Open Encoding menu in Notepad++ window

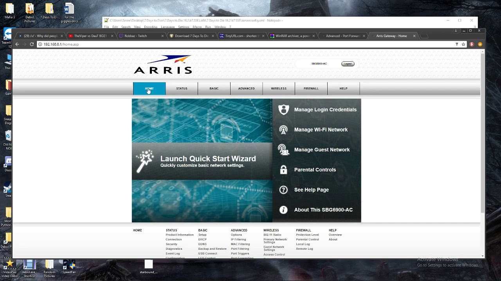151,27
